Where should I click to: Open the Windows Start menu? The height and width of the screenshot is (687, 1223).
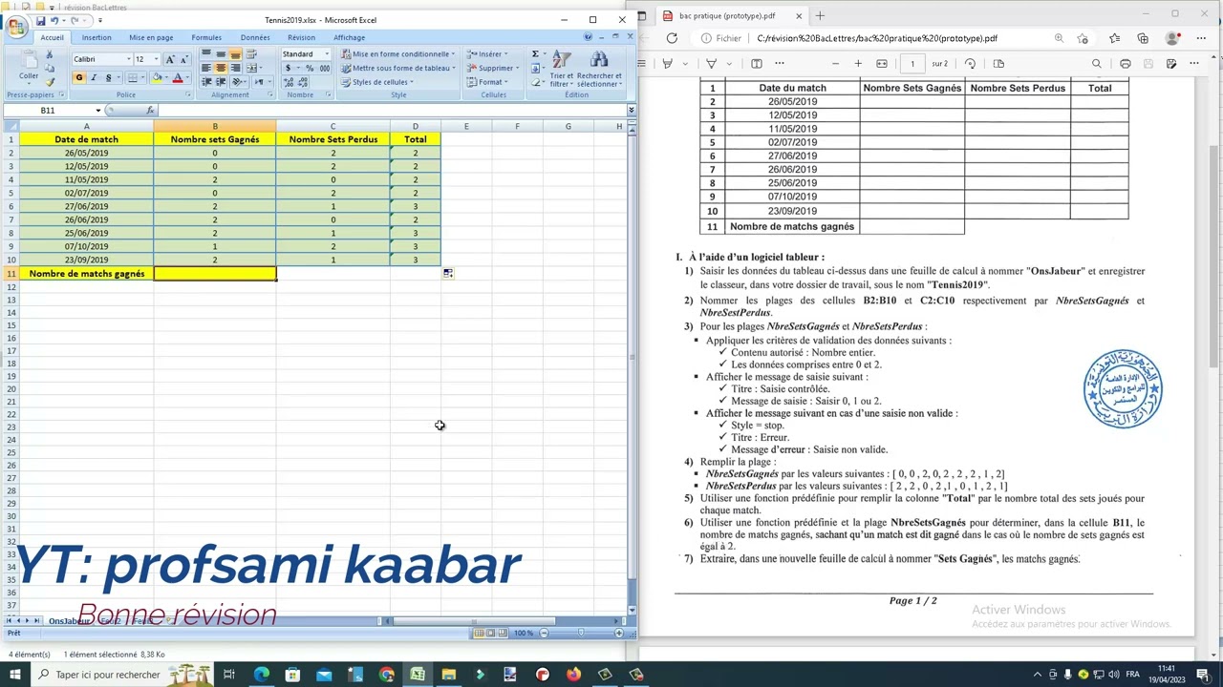pyautogui.click(x=16, y=675)
